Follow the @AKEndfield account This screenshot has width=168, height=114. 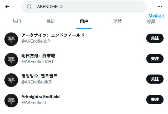point(155,99)
